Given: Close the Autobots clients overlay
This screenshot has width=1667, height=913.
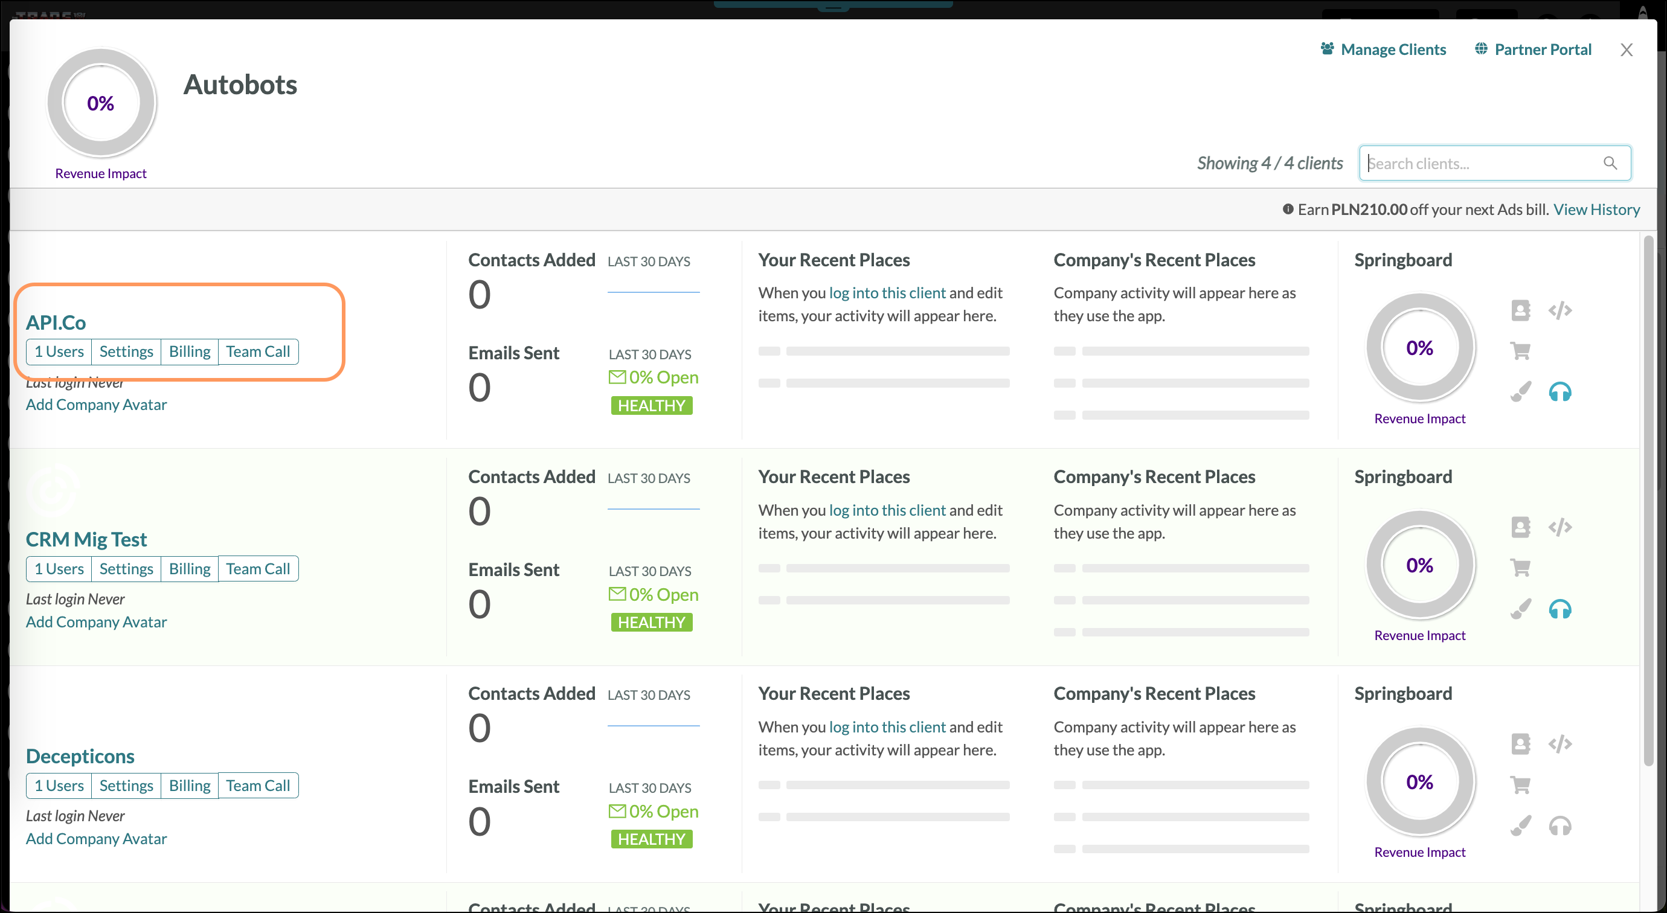Looking at the screenshot, I should (x=1626, y=50).
